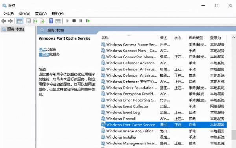This screenshot has height=148, width=236.
Task: Go back with the toolbar left arrow
Action: 4,21
